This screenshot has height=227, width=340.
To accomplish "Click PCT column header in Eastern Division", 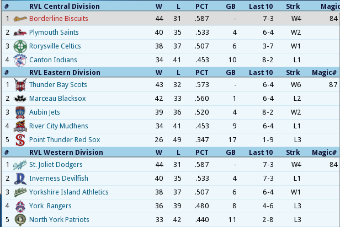I will tap(201, 73).
